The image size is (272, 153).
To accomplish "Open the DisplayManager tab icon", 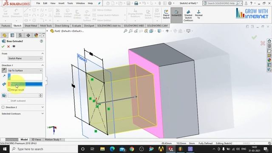I will tap(36, 35).
